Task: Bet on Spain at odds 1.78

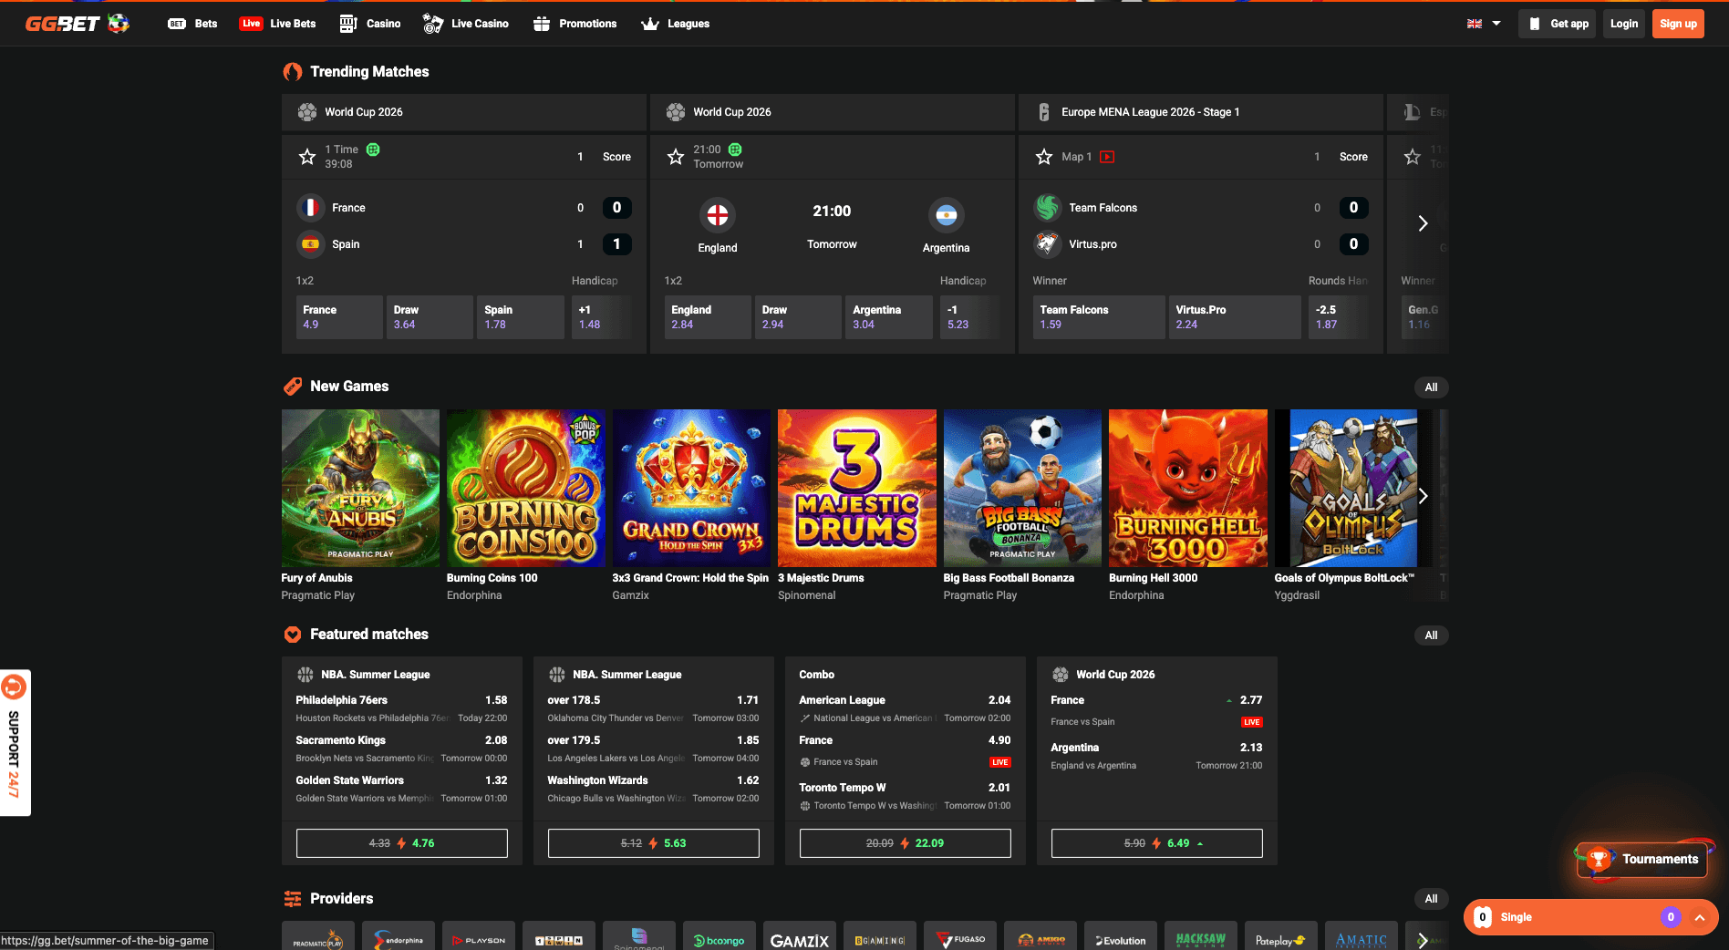Action: pos(520,317)
